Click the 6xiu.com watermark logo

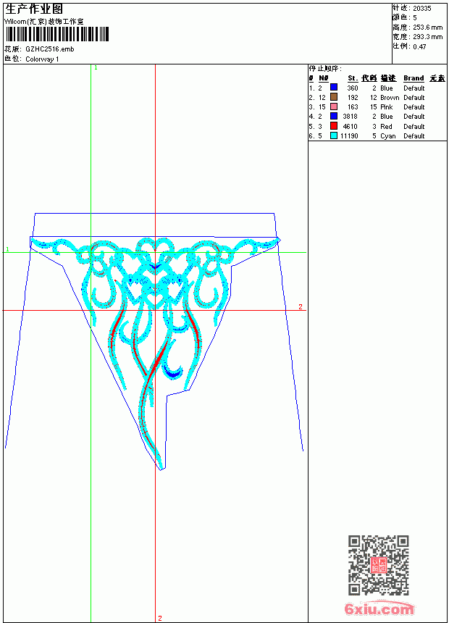pyautogui.click(x=379, y=608)
